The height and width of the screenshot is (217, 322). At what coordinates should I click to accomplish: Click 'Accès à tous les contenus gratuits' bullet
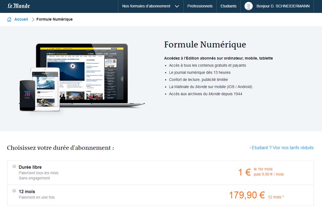(x=208, y=65)
